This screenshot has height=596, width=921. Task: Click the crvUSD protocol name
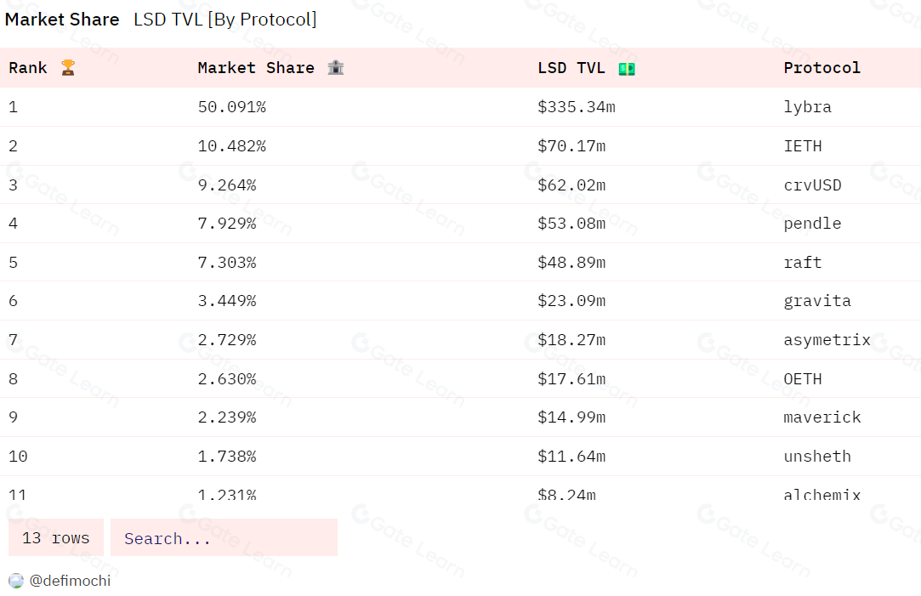coord(812,184)
